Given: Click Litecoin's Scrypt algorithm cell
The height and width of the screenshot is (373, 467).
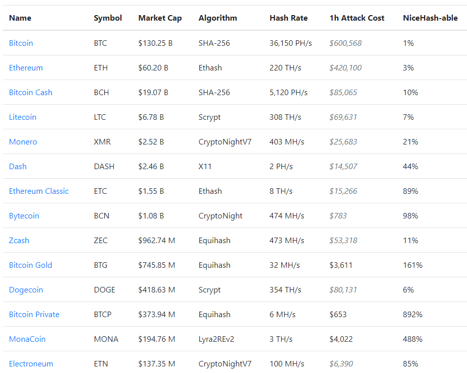Looking at the screenshot, I should coord(209,117).
